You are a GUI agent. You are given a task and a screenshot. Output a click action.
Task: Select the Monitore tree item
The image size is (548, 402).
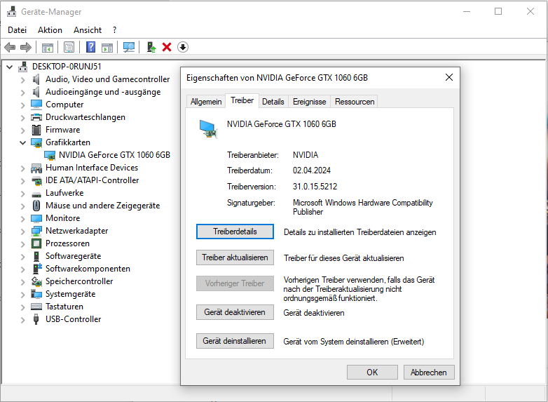pyautogui.click(x=63, y=218)
